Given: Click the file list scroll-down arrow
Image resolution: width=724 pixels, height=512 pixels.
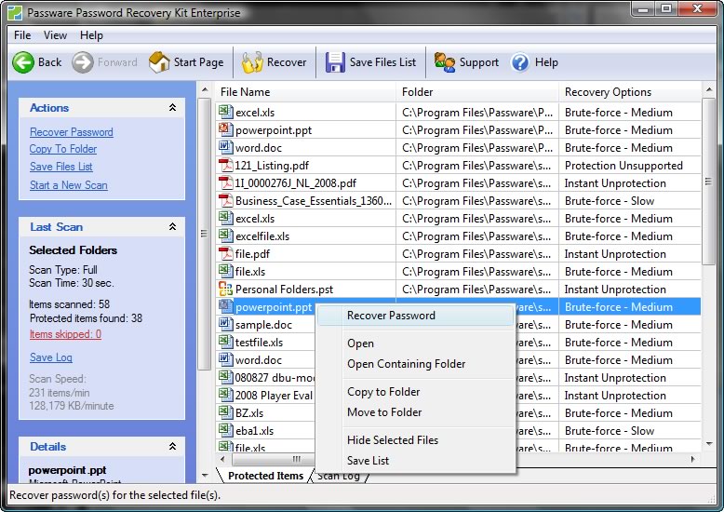Looking at the screenshot, I should 709,444.
